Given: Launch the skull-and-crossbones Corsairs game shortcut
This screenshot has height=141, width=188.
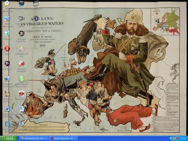Looking at the screenshot, I should click(21, 33).
